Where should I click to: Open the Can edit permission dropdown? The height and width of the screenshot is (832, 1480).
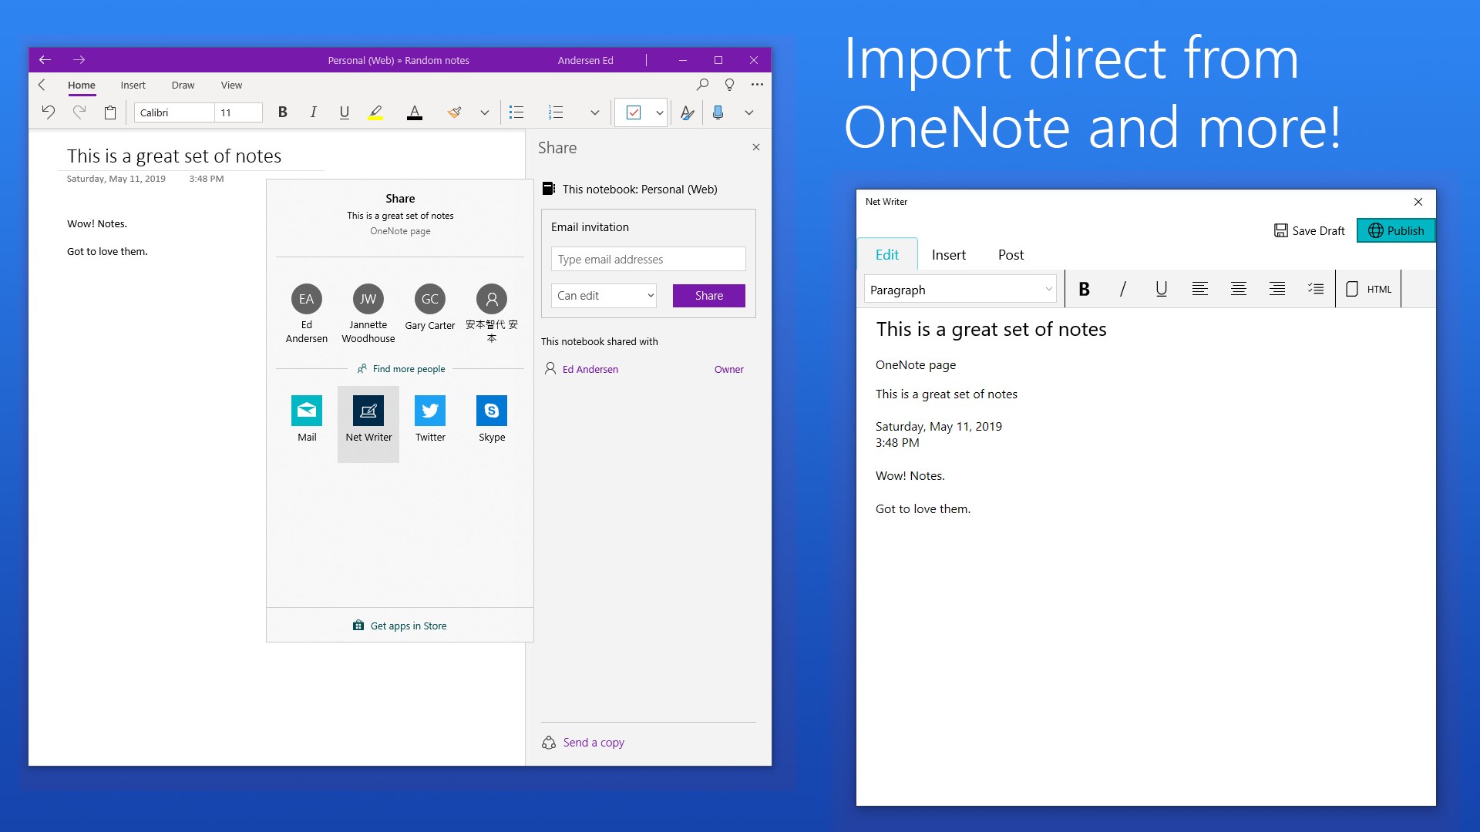click(604, 296)
